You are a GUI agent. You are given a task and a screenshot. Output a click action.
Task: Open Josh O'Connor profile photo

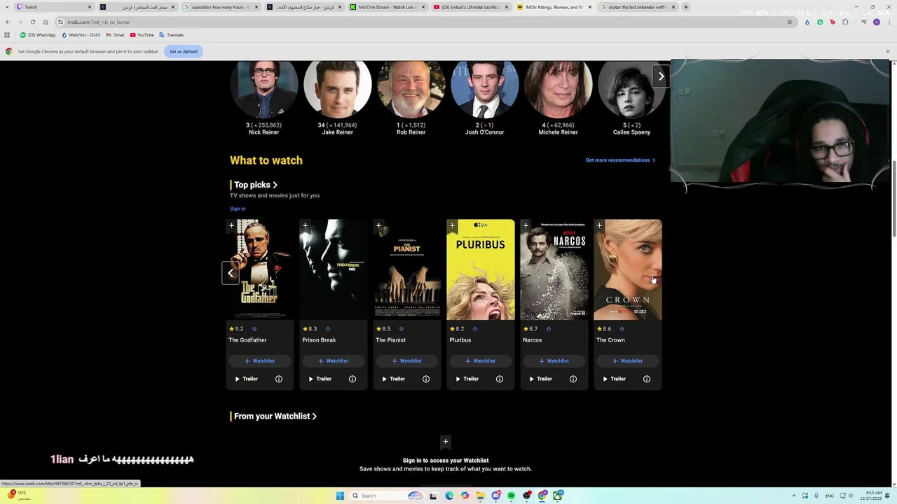click(485, 87)
